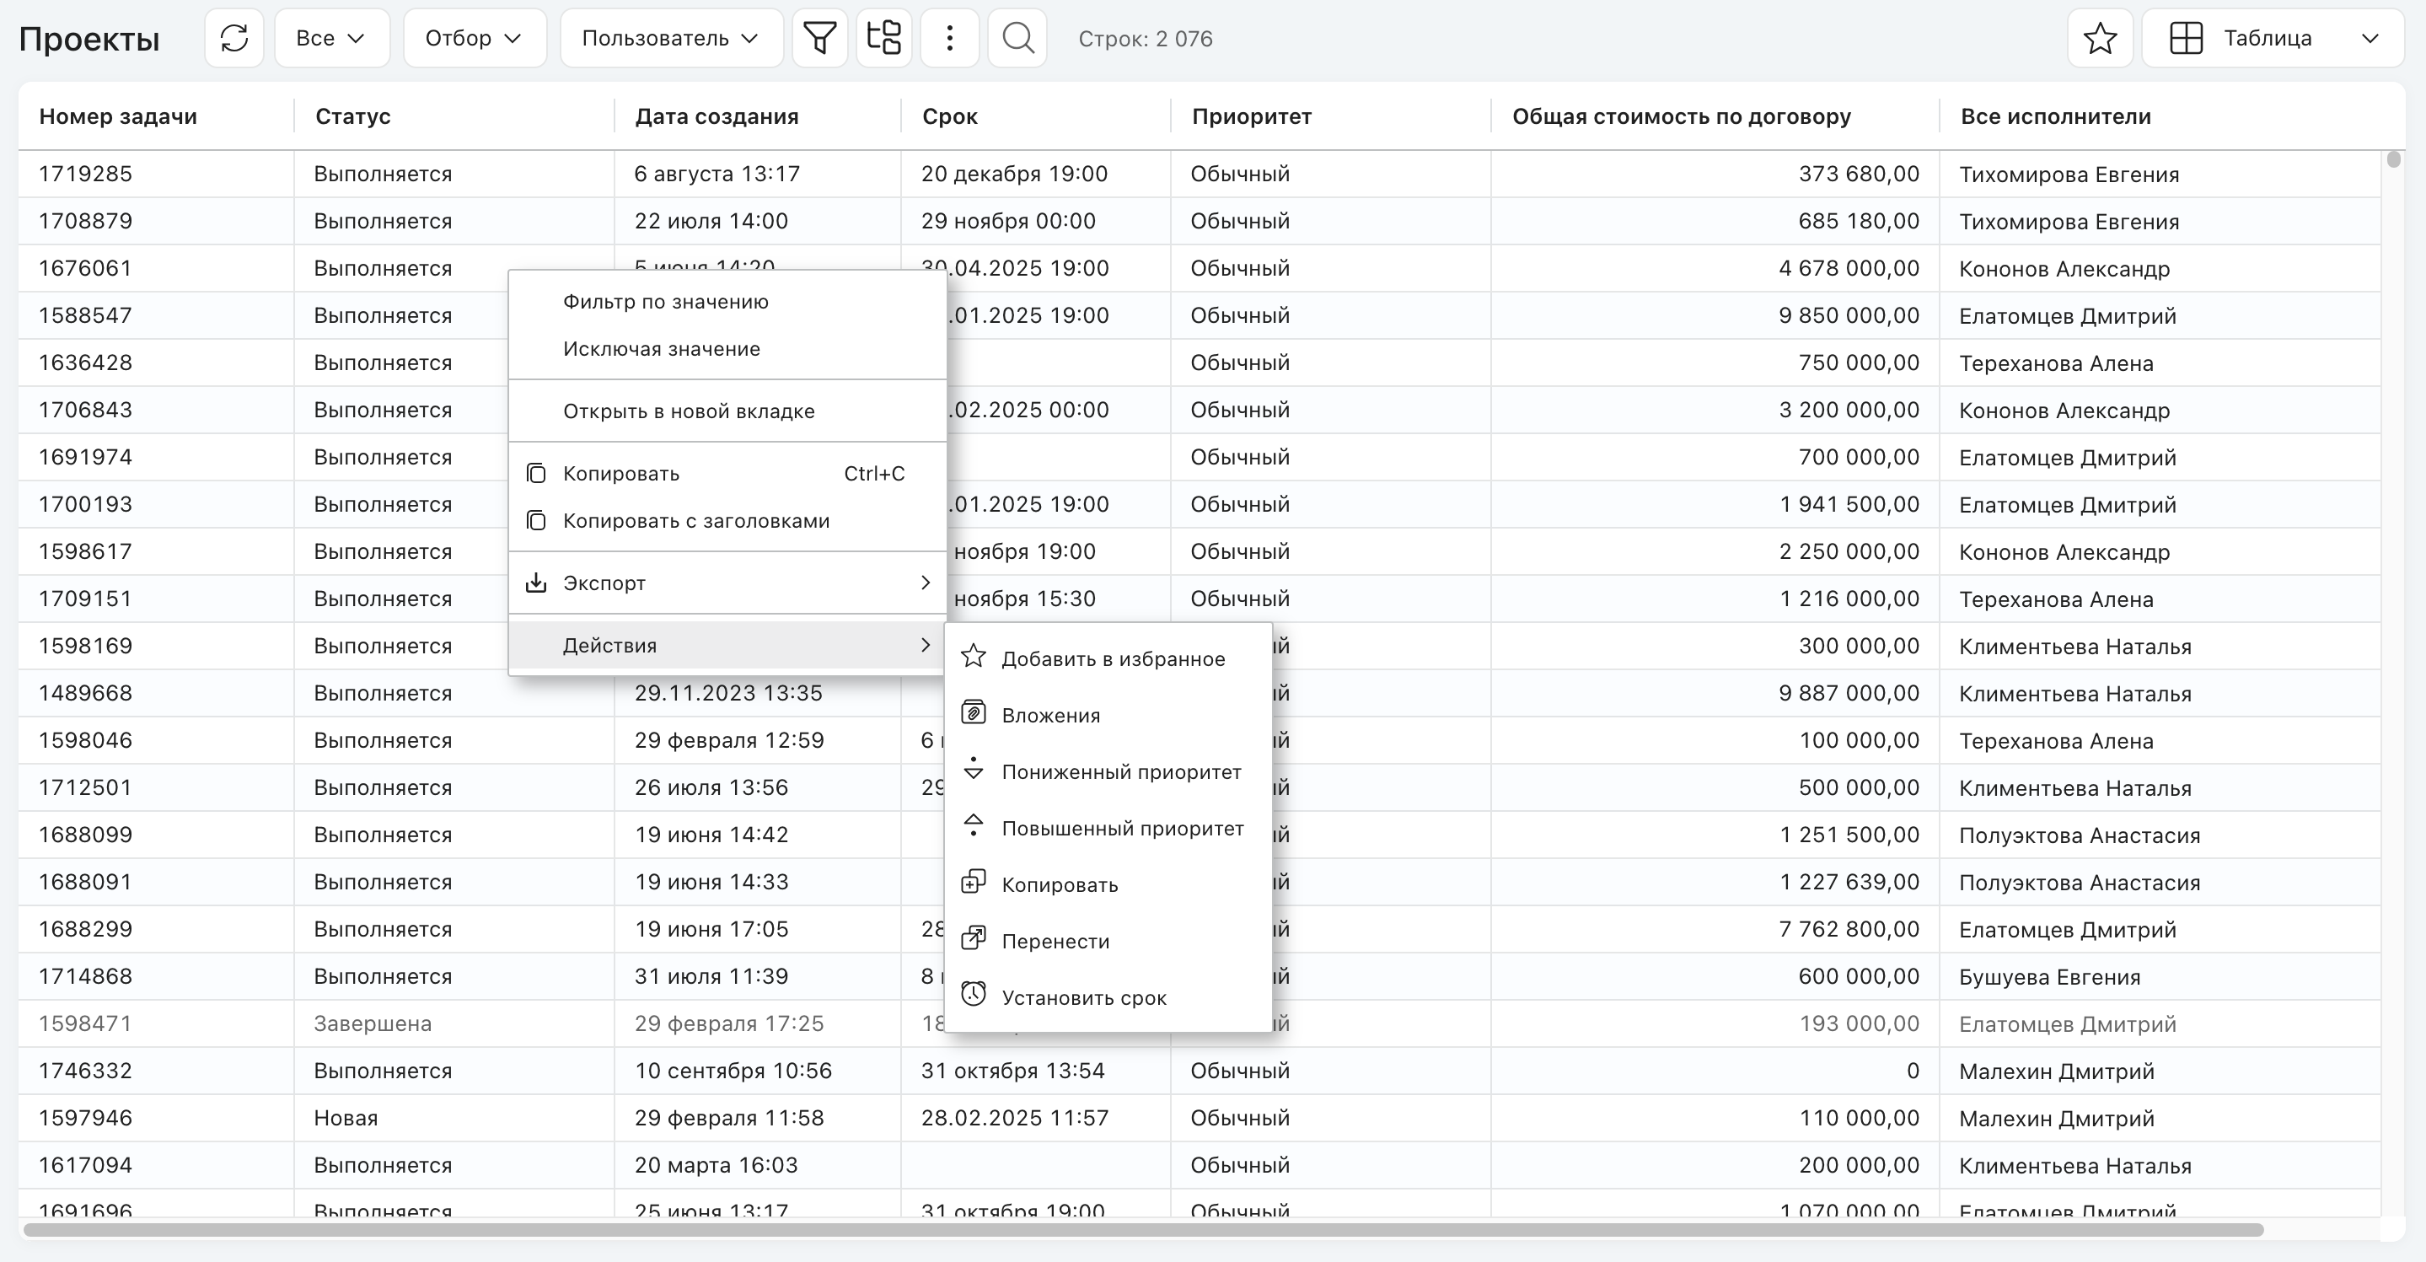
Task: Open the Все dropdown
Action: point(331,38)
